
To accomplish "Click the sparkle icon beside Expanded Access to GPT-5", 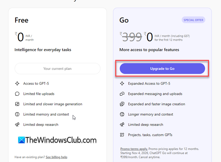I will 122,84.
